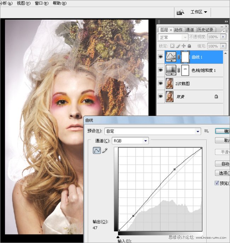
Task: Click the lock position move icon
Action: click(183, 46)
